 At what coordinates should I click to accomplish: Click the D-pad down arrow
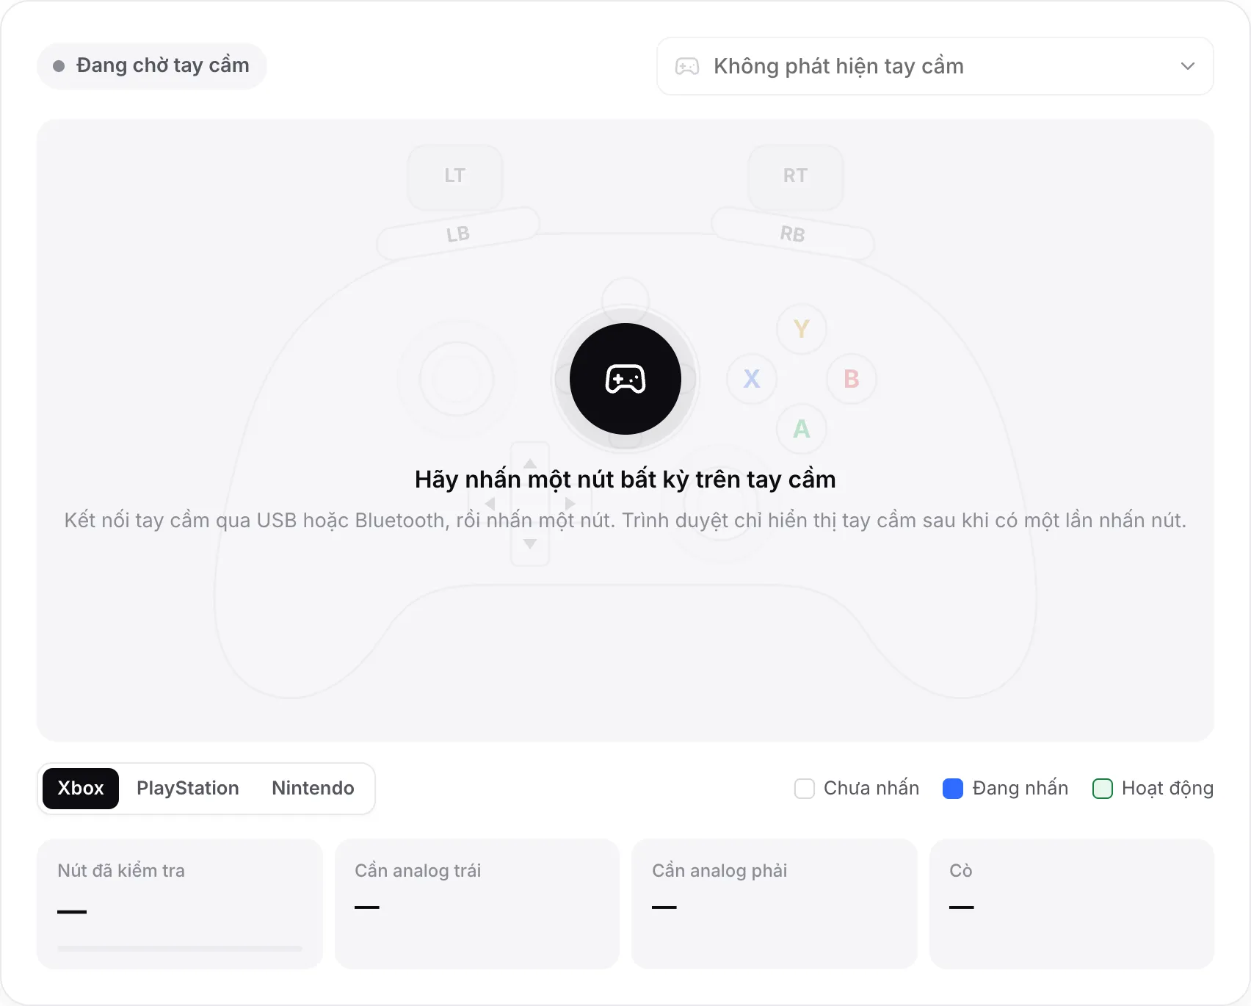pyautogui.click(x=530, y=544)
